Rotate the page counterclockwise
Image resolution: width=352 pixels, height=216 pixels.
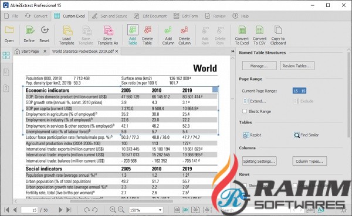pyautogui.click(x=95, y=210)
